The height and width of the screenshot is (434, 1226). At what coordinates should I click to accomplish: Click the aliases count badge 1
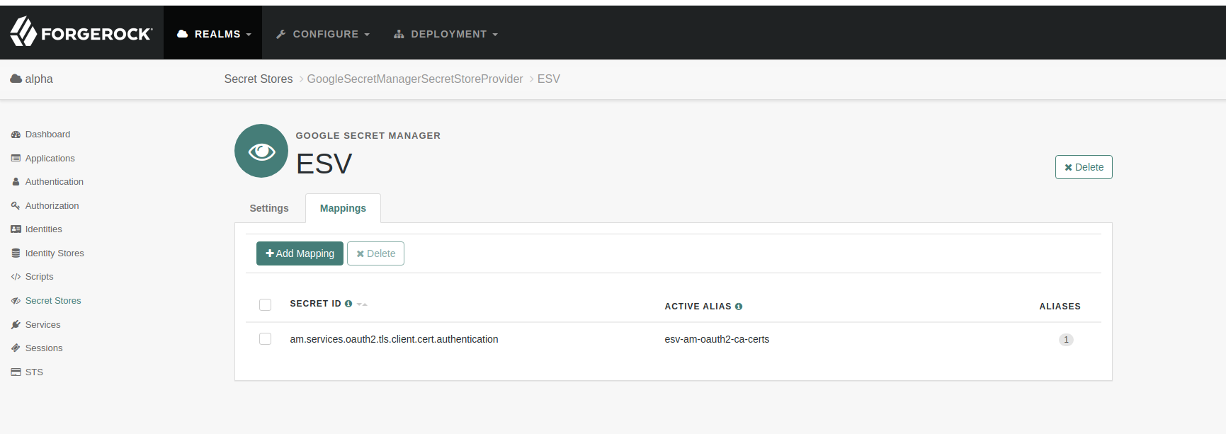[1066, 340]
